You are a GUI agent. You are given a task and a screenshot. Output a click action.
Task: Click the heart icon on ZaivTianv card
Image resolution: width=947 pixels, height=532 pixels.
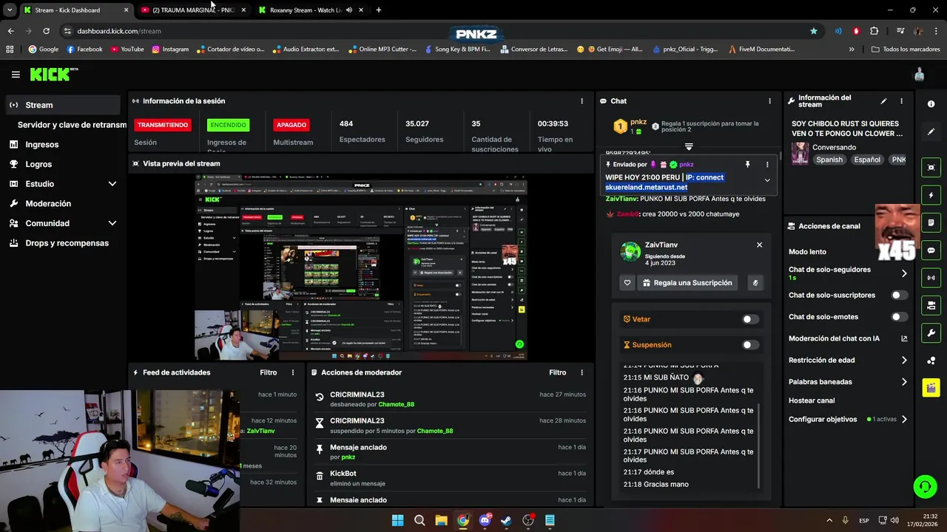click(627, 283)
